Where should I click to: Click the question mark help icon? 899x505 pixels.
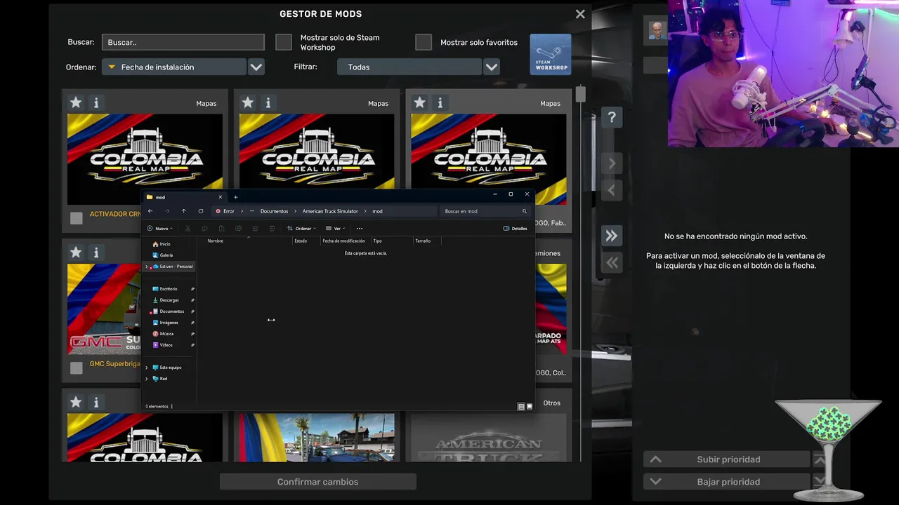(x=612, y=117)
